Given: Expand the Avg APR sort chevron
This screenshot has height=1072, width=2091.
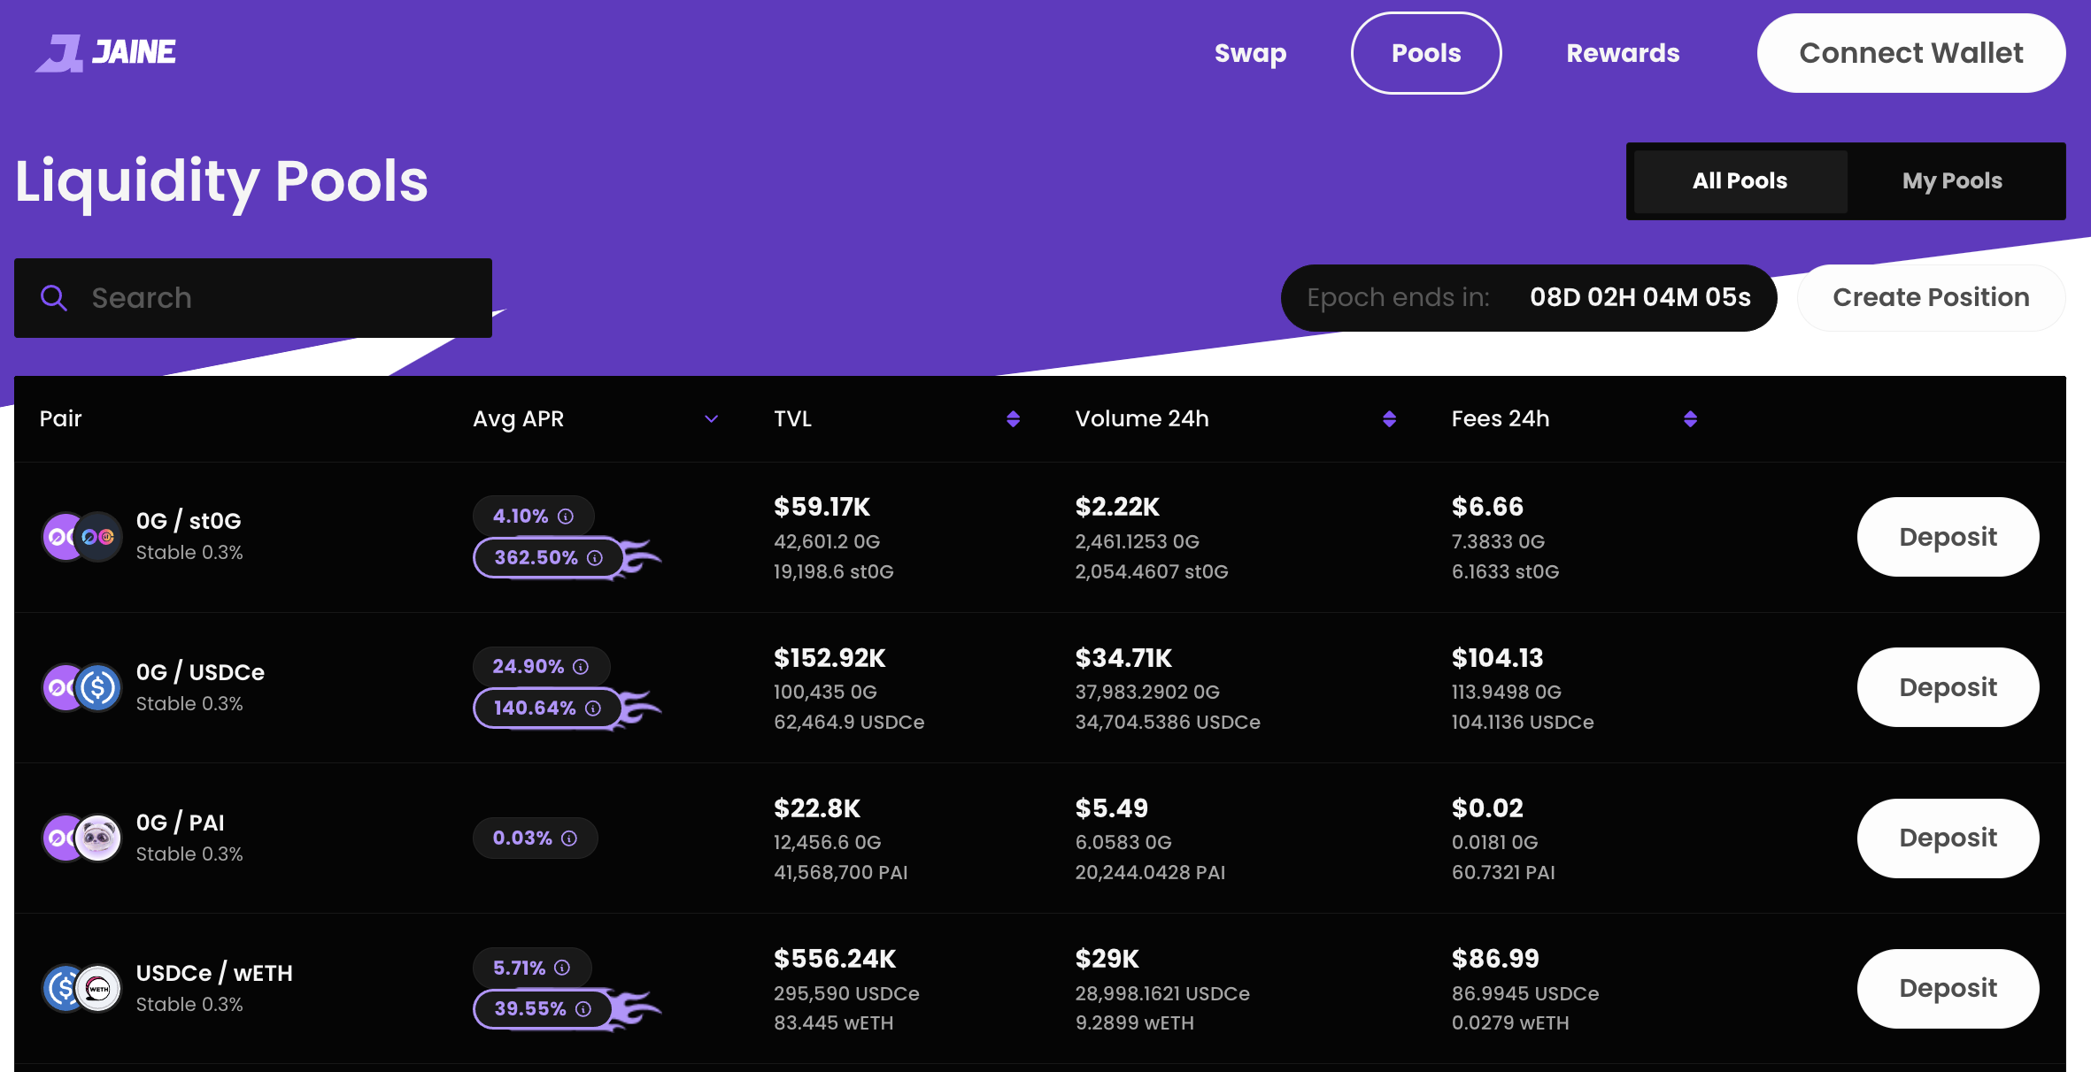Looking at the screenshot, I should 711,419.
